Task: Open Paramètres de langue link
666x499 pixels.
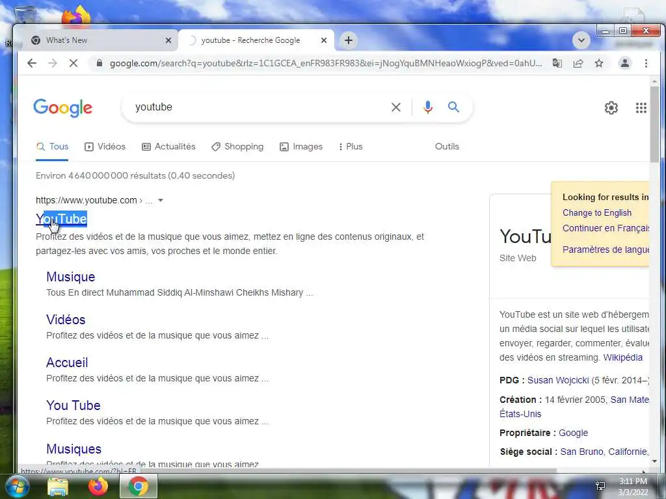Action: (x=606, y=249)
